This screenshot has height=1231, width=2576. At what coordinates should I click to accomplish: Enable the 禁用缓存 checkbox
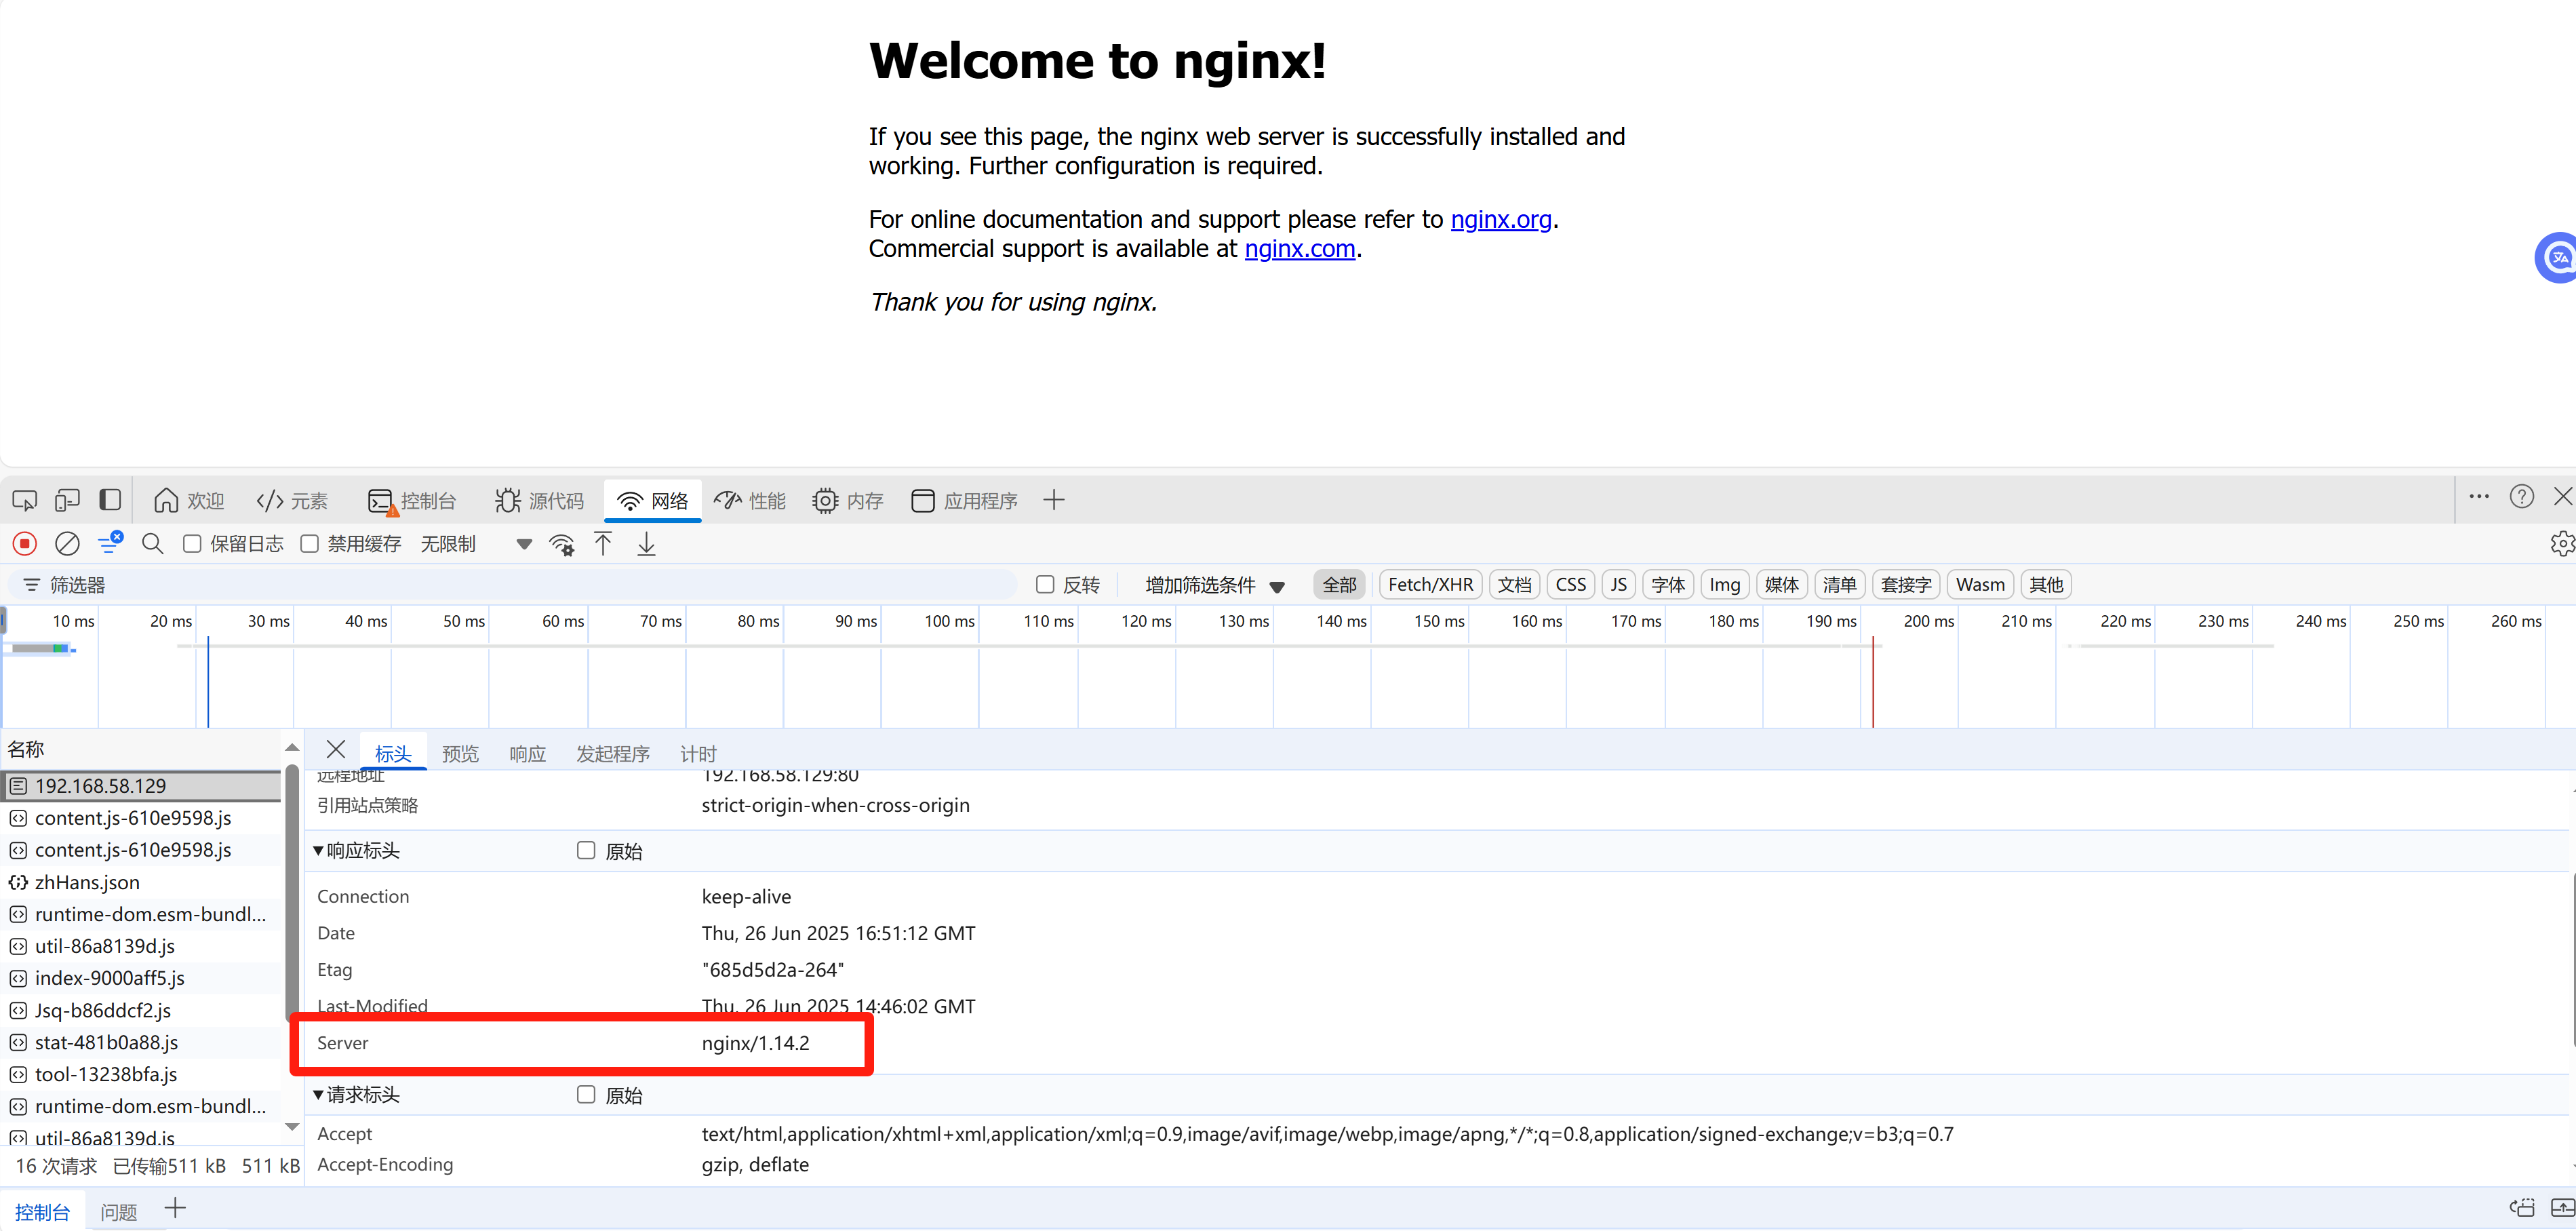tap(310, 543)
